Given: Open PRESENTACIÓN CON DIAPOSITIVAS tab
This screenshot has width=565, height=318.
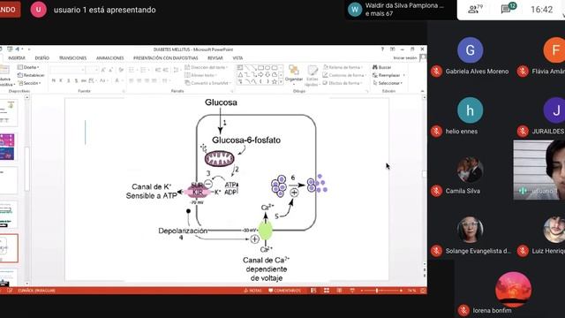Looking at the screenshot, I should point(166,58).
